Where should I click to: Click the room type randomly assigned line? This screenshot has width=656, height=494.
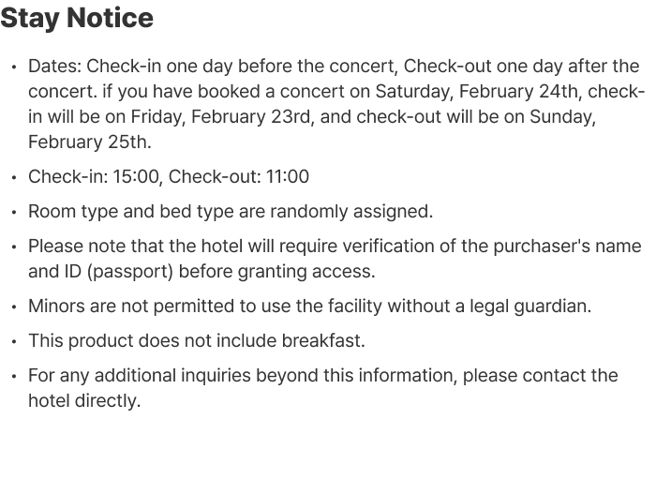(x=231, y=212)
